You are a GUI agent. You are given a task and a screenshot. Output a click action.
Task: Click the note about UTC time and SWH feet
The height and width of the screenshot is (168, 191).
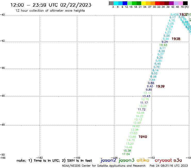coord(54,161)
